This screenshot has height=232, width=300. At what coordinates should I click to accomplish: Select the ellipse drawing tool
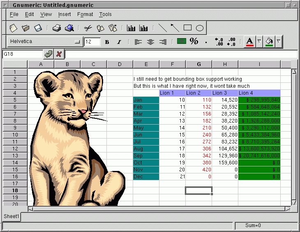pyautogui.click(x=200, y=28)
